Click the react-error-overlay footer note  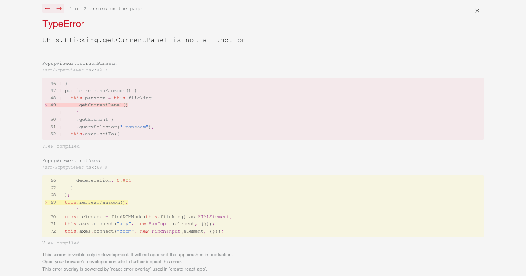124,269
